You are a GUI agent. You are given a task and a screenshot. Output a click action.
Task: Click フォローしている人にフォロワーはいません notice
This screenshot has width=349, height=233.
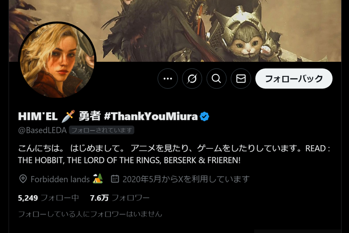pyautogui.click(x=90, y=214)
